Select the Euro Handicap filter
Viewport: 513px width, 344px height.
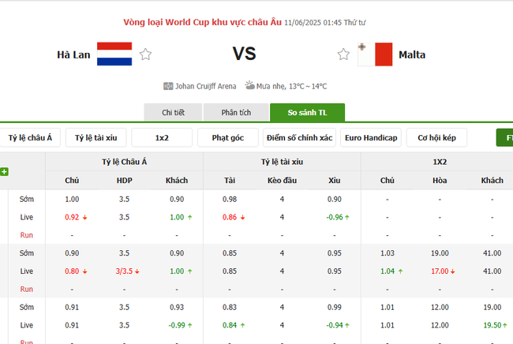pyautogui.click(x=371, y=138)
